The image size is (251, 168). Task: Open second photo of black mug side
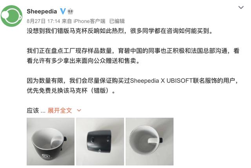[100, 141]
